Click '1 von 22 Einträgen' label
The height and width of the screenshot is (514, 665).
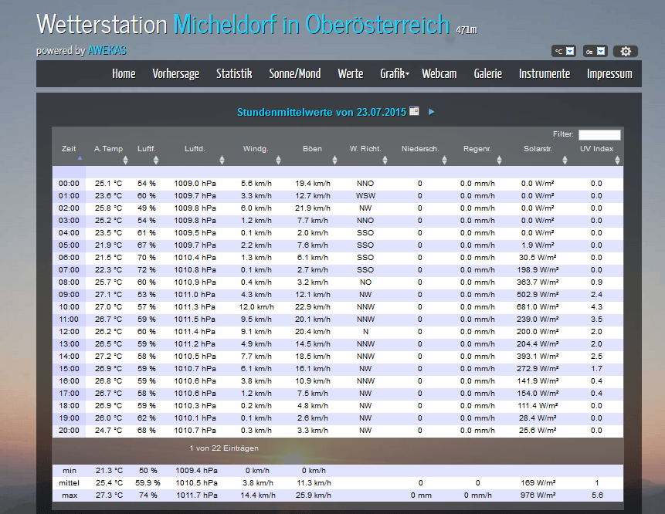(224, 448)
